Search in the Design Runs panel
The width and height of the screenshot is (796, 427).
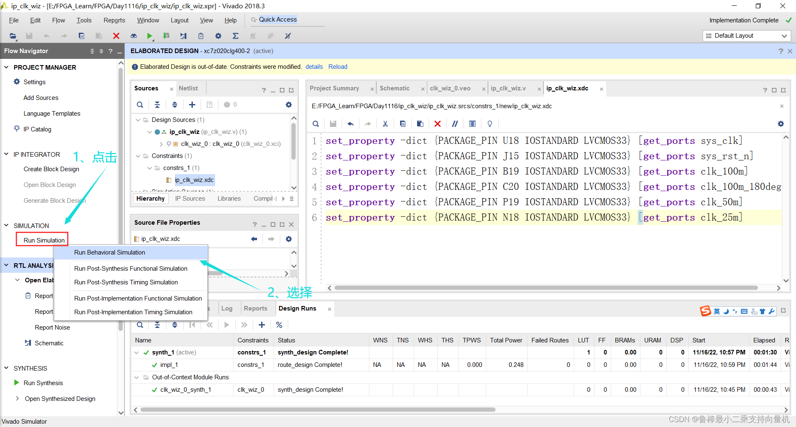(140, 325)
